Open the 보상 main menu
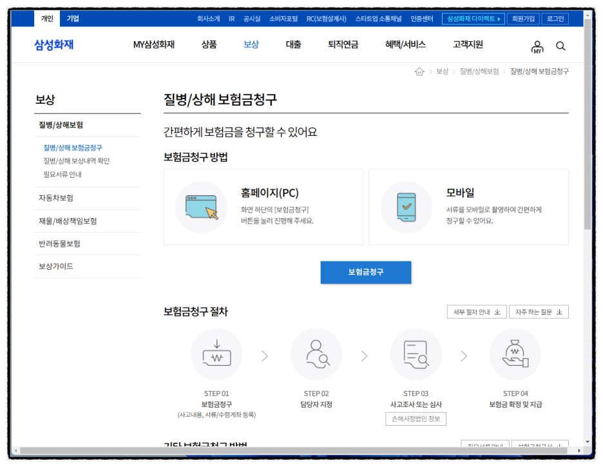 (x=251, y=44)
